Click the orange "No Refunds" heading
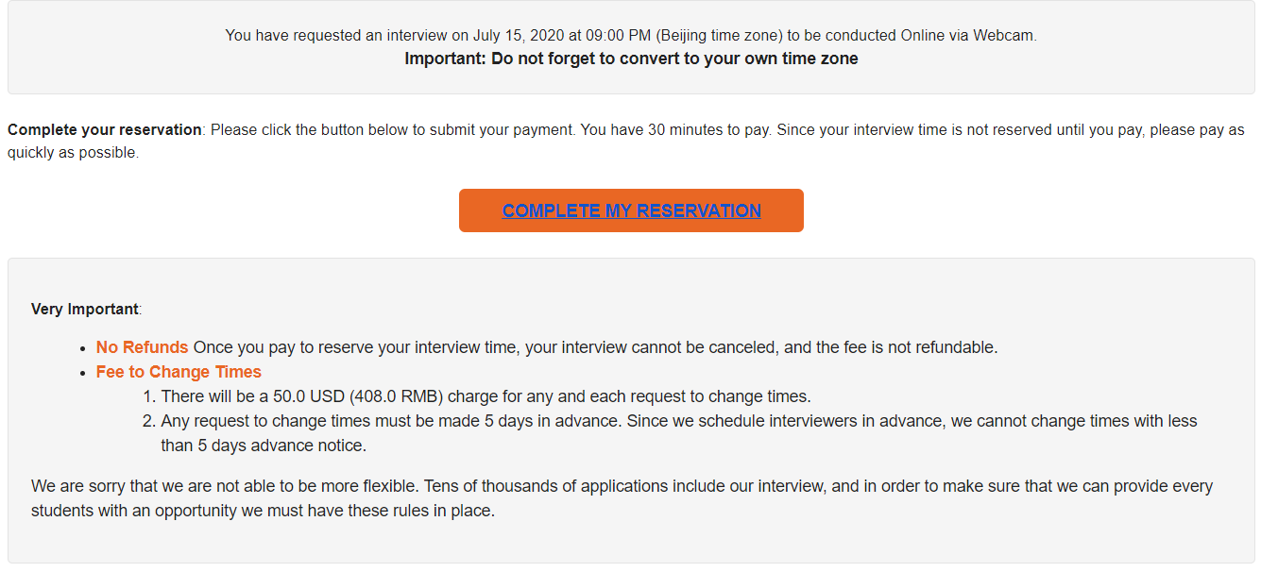 coord(142,347)
